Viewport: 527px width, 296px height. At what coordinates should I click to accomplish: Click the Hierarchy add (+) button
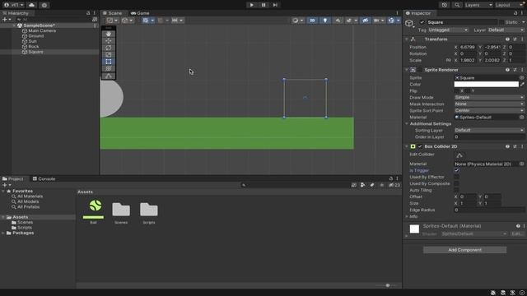tap(7, 20)
